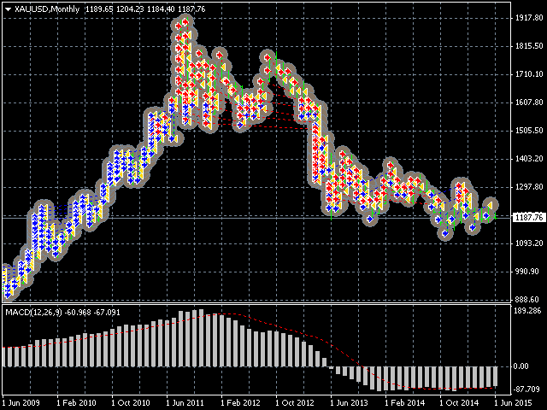
Task: Click the 990.90 price axis label
Action: [x=529, y=272]
